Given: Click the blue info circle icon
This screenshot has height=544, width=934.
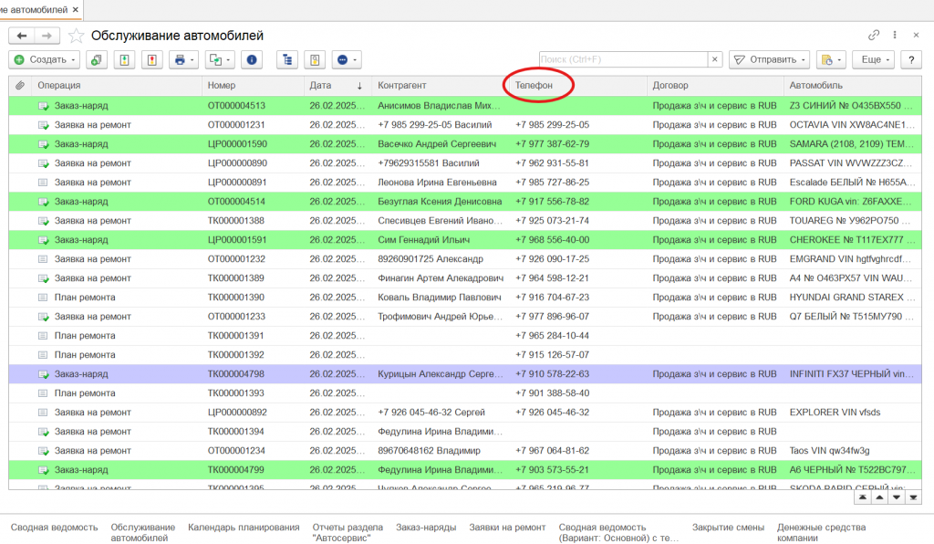Looking at the screenshot, I should click(252, 59).
